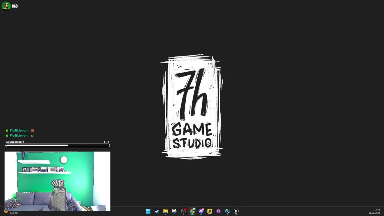Screen dimensions: 384x216
Task: Click the ABONE HEDEFİ label
Action: tap(15, 142)
